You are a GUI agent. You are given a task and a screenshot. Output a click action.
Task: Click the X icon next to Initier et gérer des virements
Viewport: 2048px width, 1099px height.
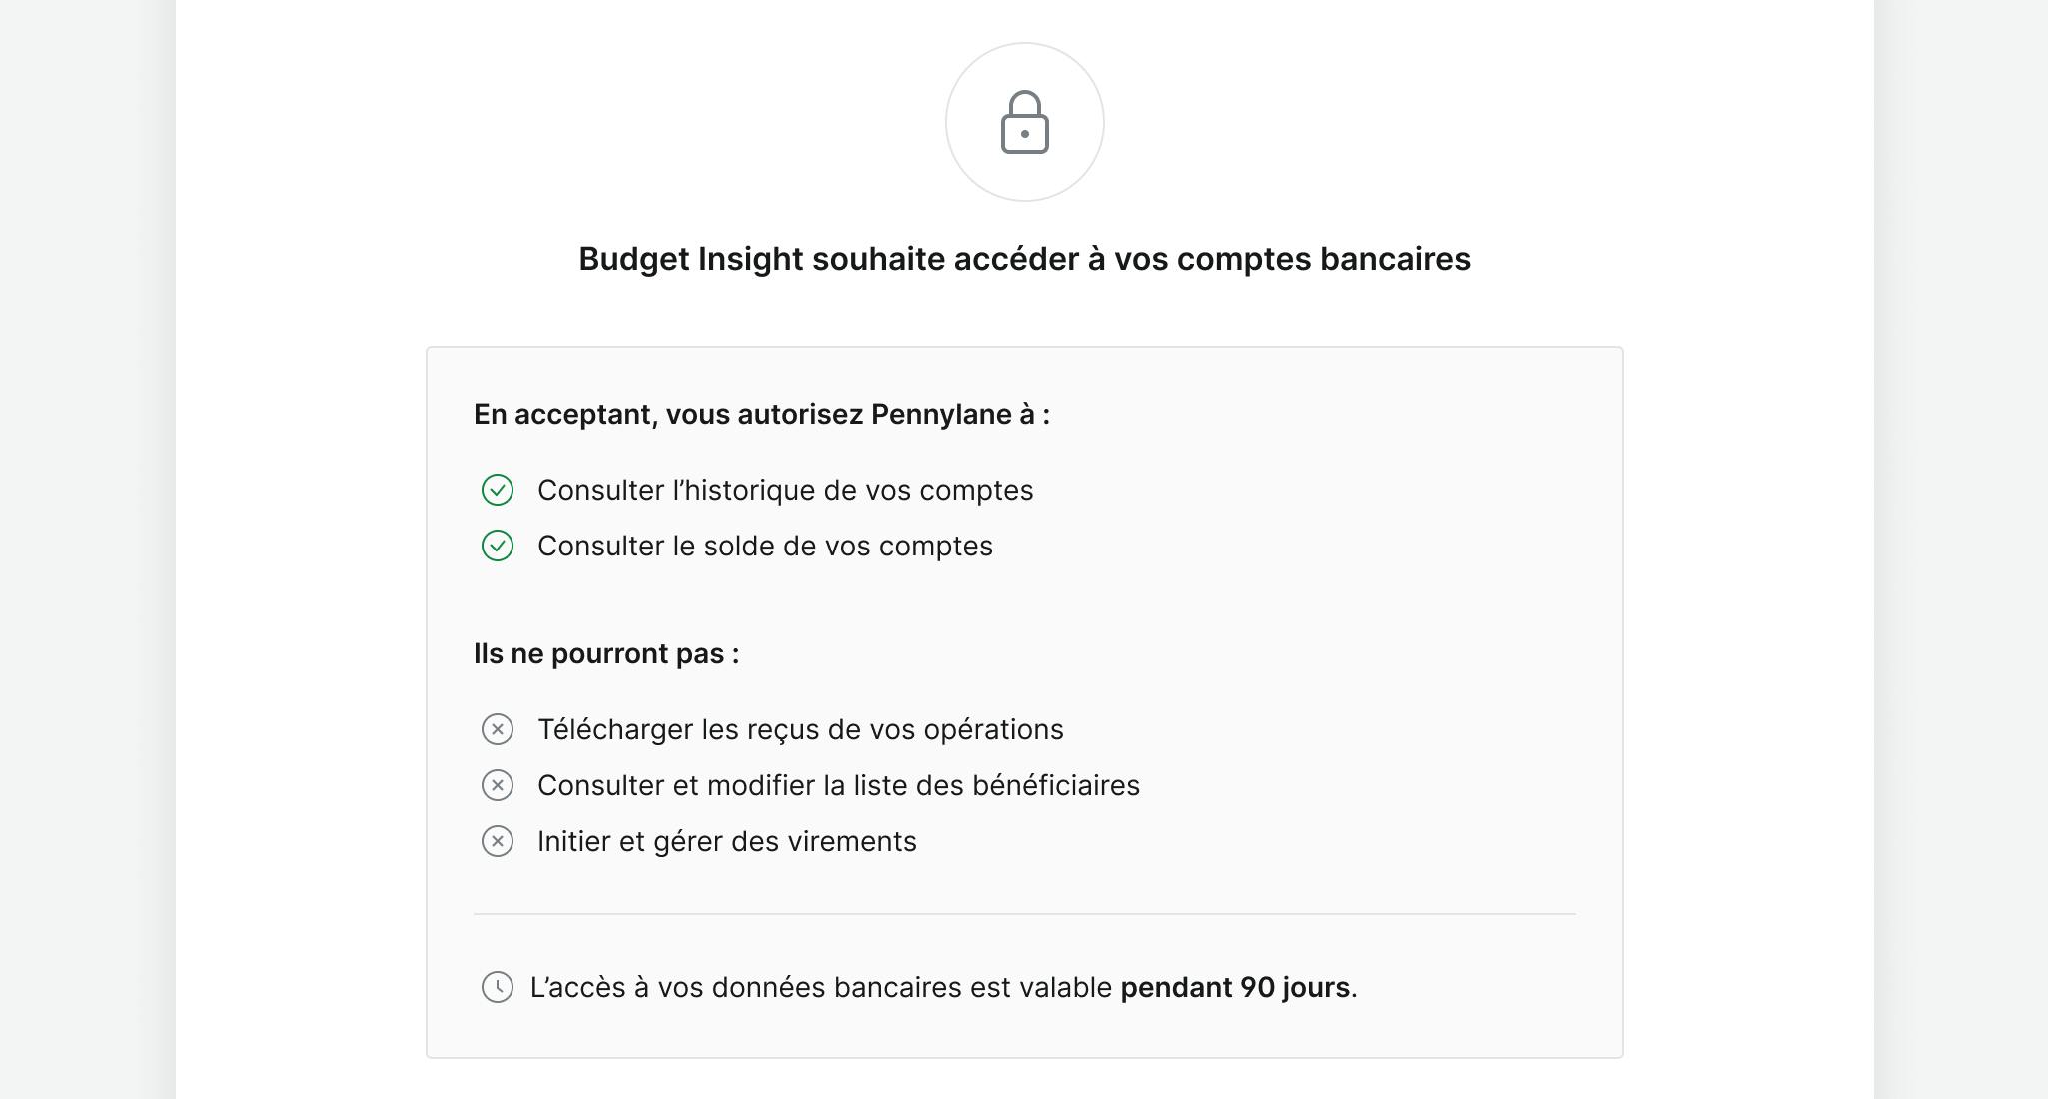point(498,841)
